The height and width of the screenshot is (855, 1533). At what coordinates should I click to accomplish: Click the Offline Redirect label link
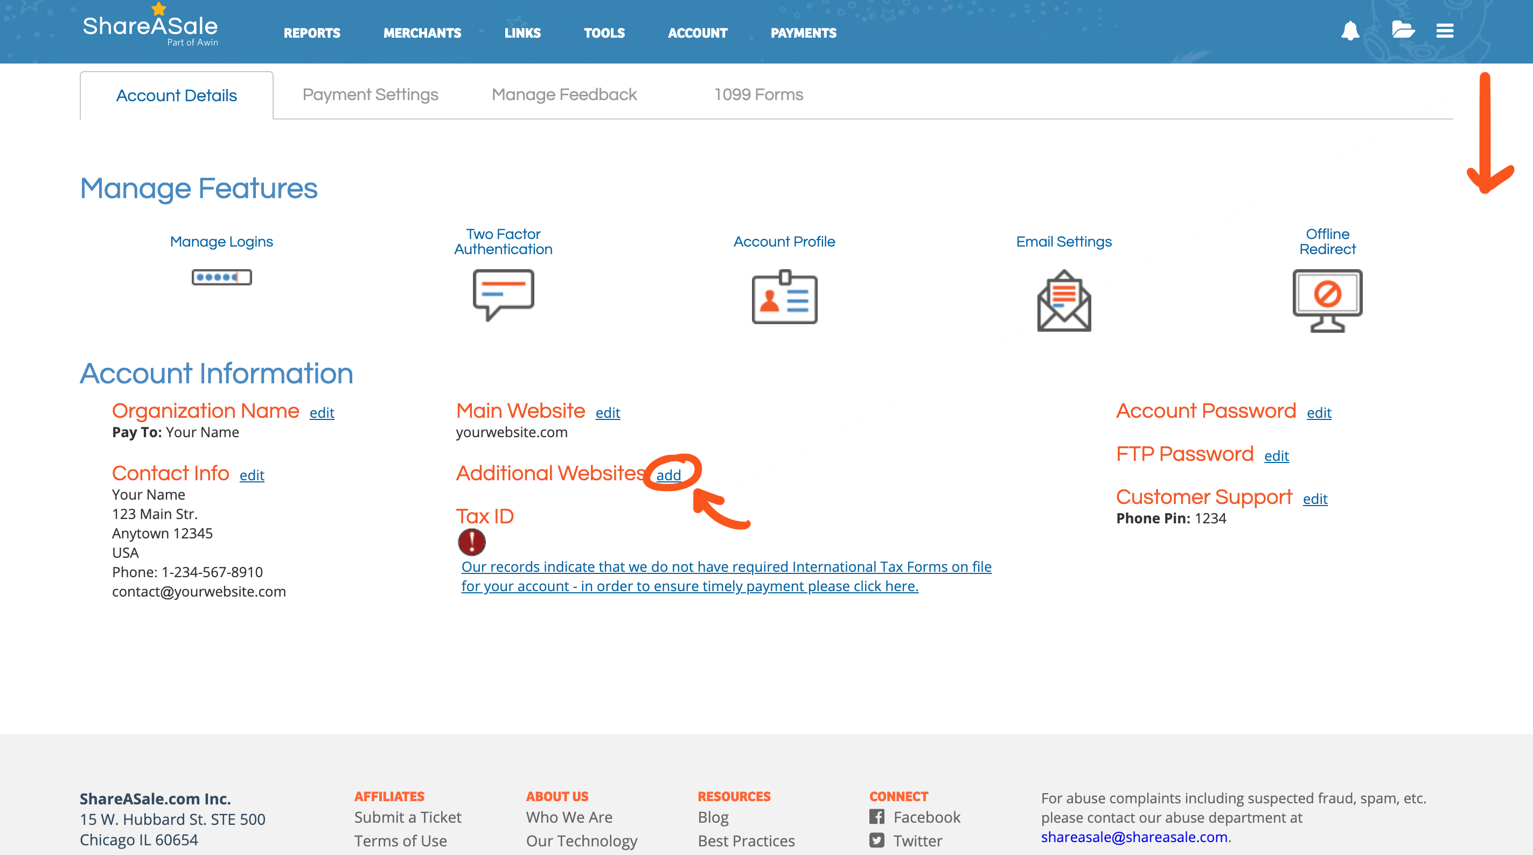[x=1328, y=242]
